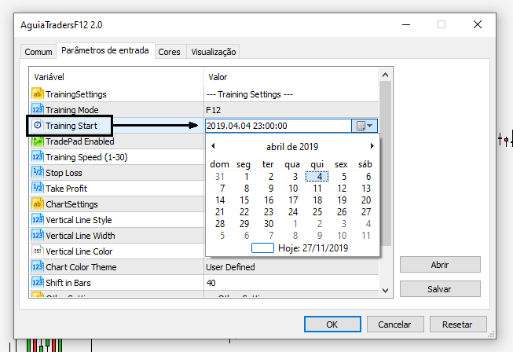Advance calendar to the next month
Image resolution: width=513 pixels, height=352 pixels.
[372, 146]
